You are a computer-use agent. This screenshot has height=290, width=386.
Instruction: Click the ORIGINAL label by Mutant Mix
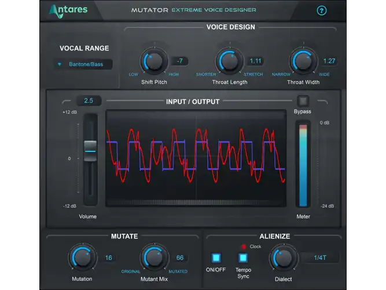131,271
